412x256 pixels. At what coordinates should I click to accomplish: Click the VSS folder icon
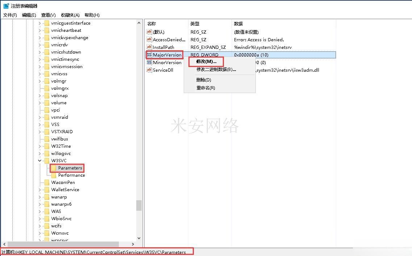[x=47, y=125]
